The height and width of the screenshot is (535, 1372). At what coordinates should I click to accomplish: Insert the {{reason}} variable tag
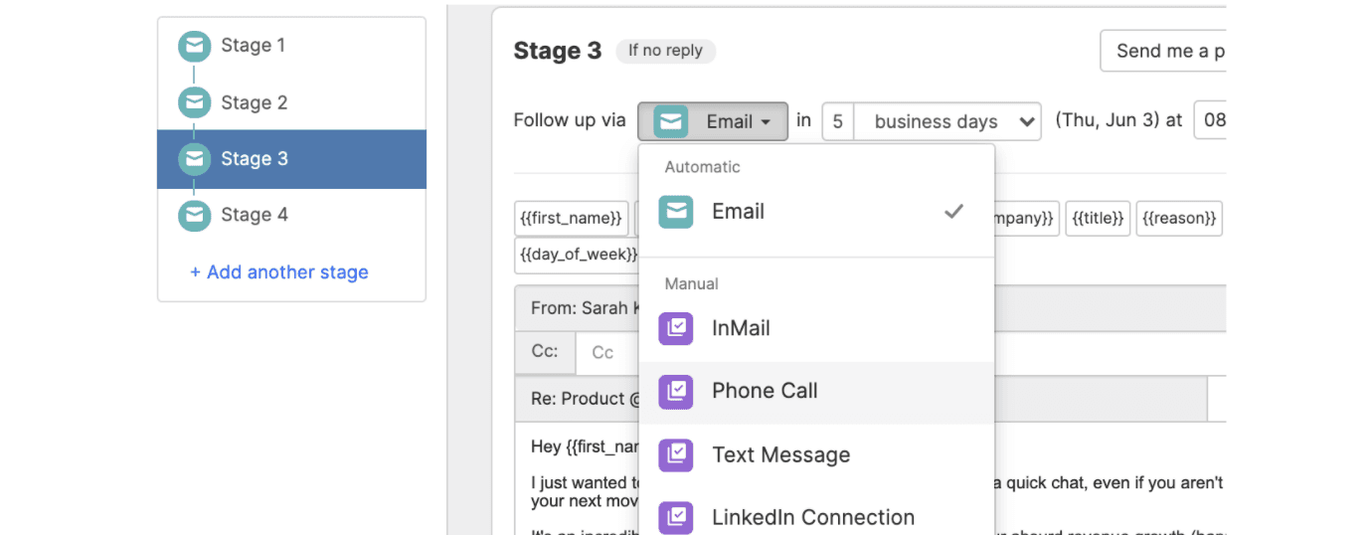tap(1179, 218)
